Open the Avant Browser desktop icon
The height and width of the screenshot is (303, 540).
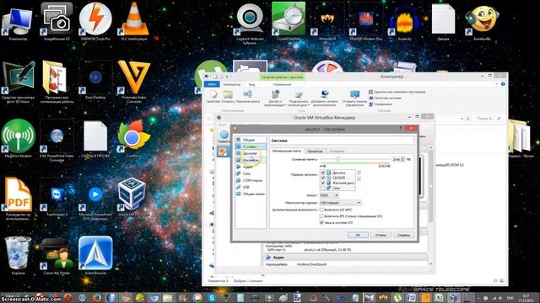(x=95, y=256)
